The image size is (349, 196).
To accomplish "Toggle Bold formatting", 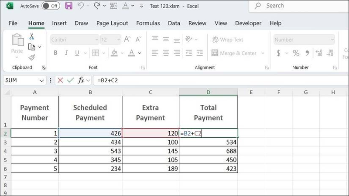I will (x=55, y=53).
